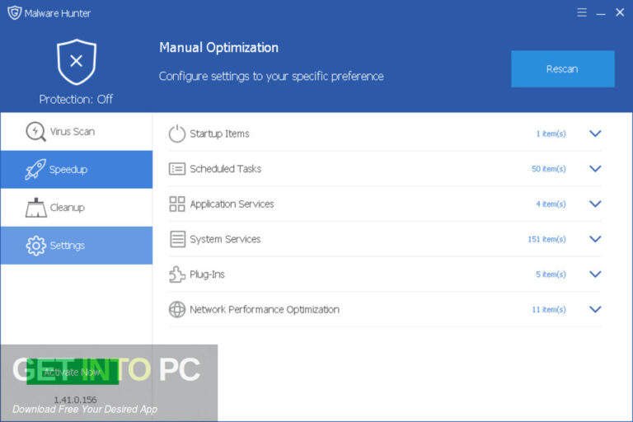Click the Manual Optimization heading
This screenshot has width=633, height=422.
[218, 48]
